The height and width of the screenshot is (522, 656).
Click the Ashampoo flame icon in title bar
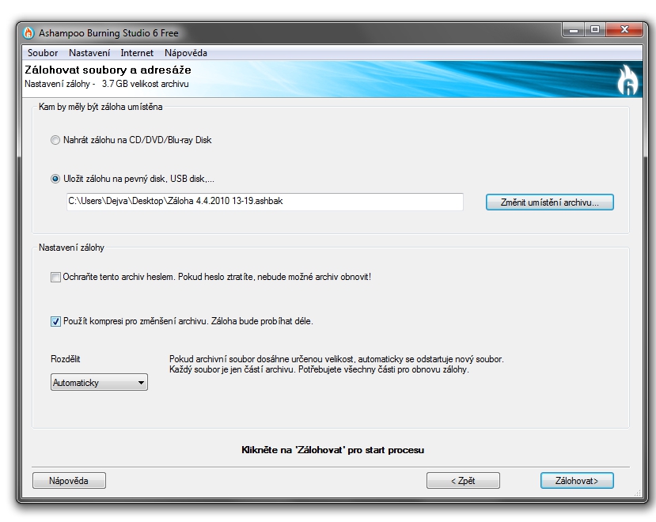28,32
